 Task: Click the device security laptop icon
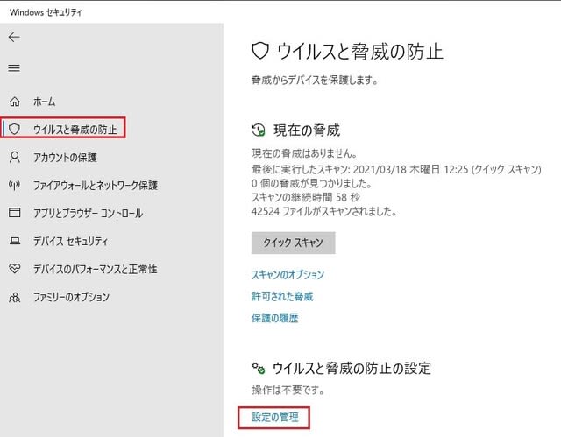pos(14,241)
